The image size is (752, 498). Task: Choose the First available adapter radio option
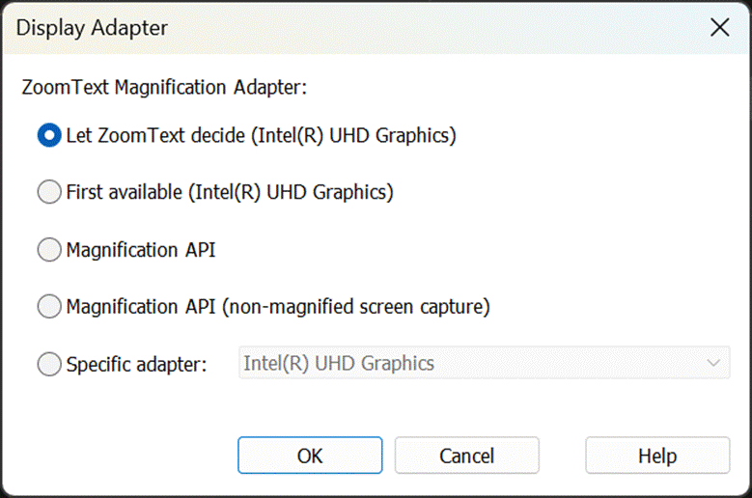48,193
